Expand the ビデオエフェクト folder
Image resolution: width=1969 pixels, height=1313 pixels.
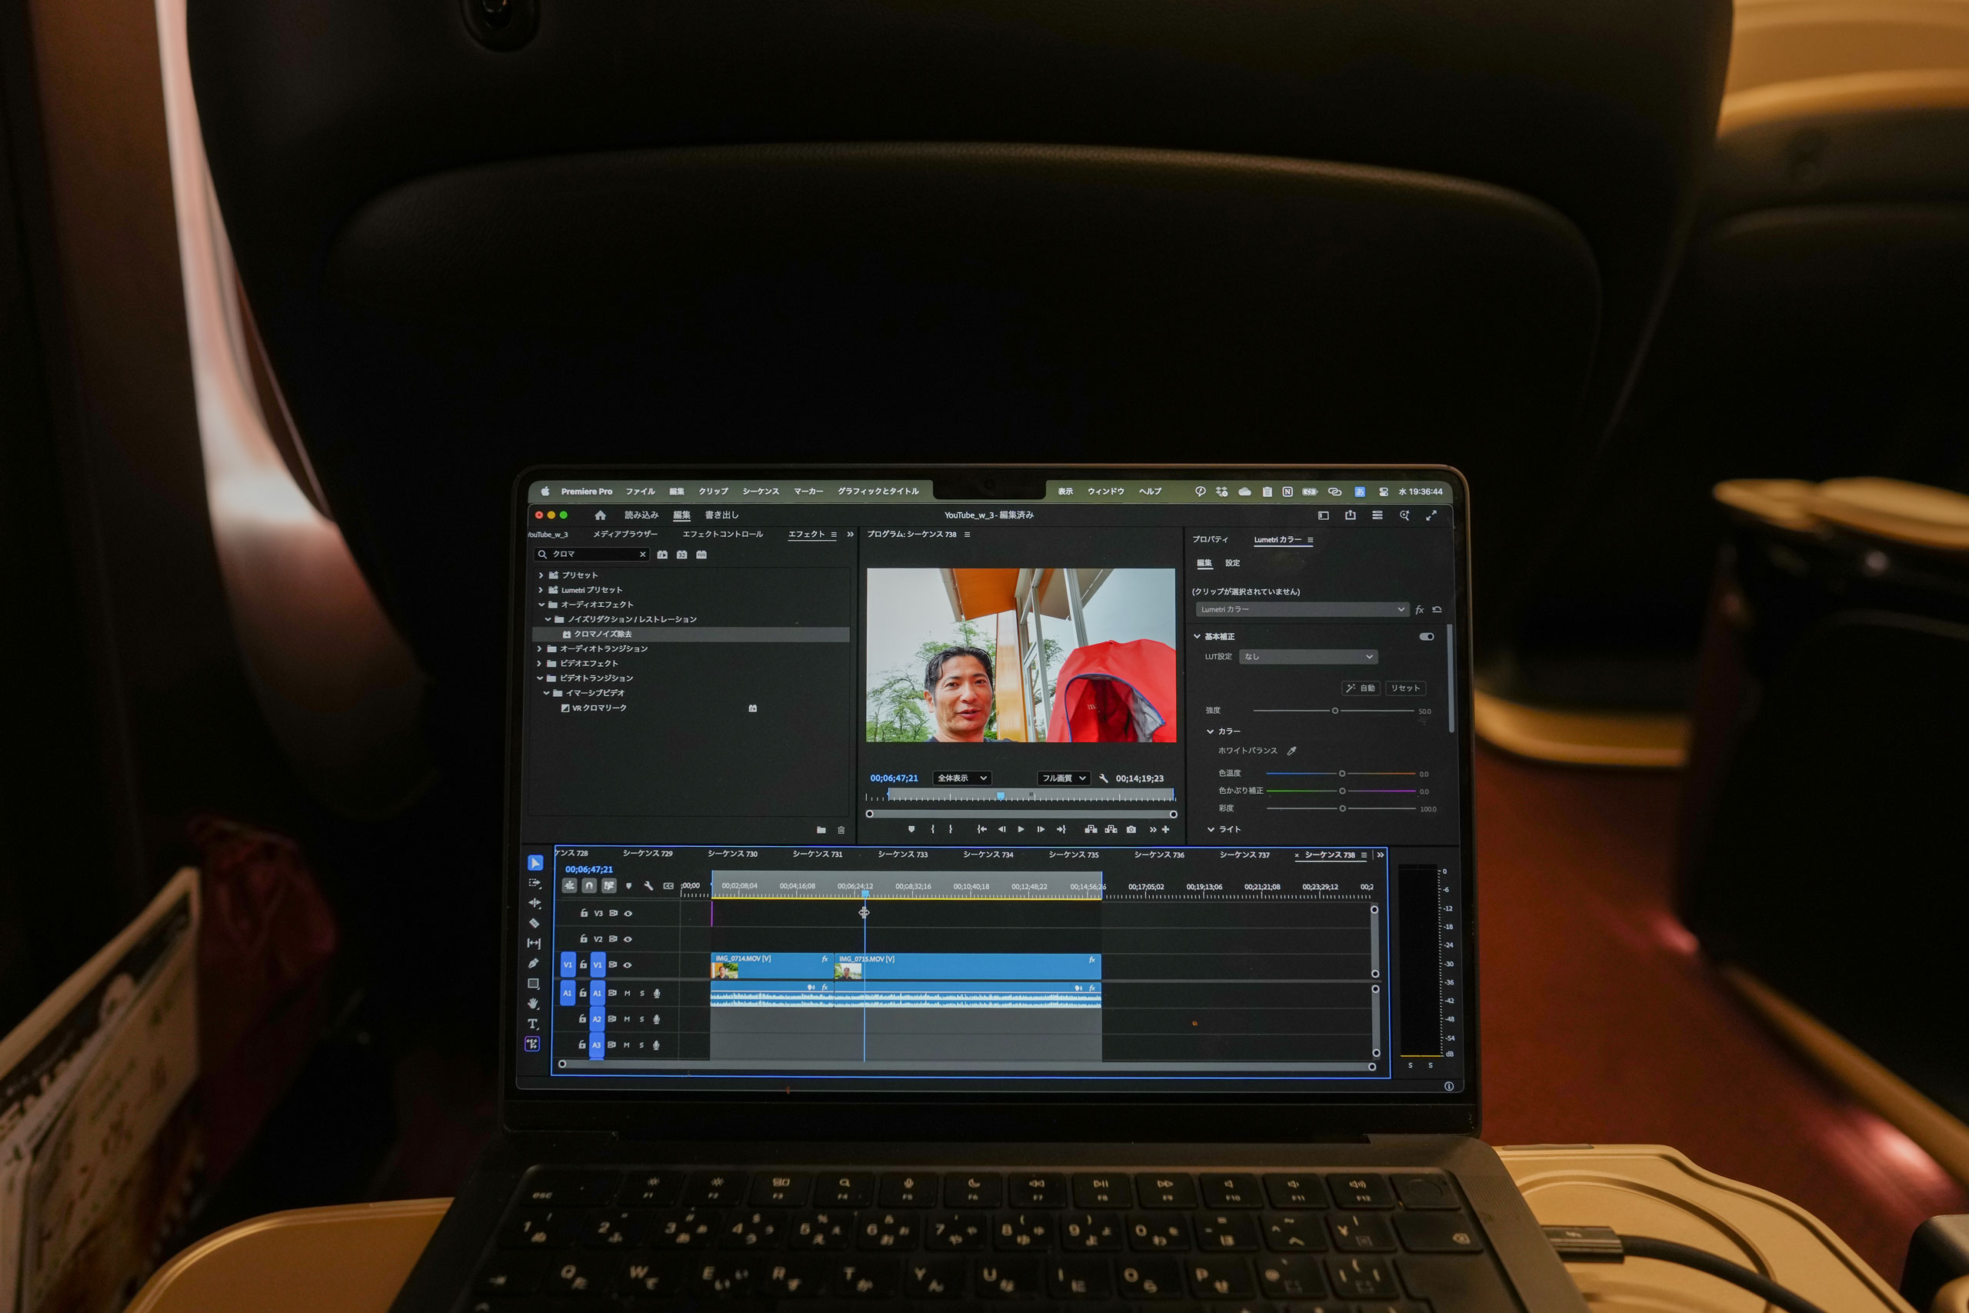pyautogui.click(x=539, y=663)
